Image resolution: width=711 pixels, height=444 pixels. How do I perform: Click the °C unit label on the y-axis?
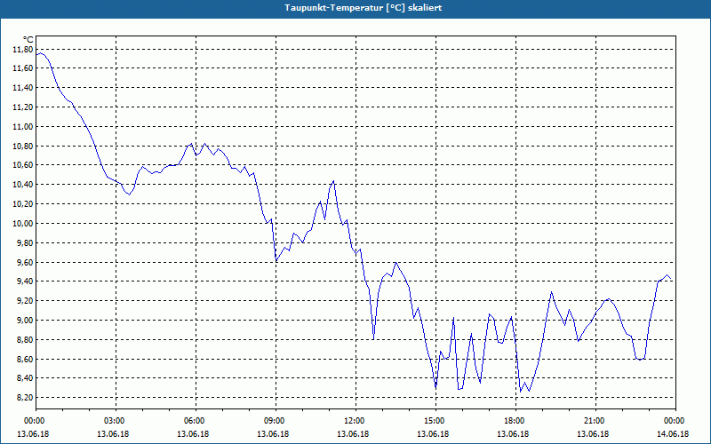[28, 40]
